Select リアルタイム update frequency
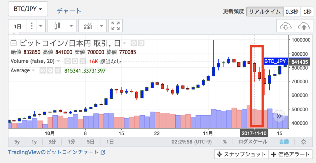The width and height of the screenshot is (316, 163). coord(265,12)
